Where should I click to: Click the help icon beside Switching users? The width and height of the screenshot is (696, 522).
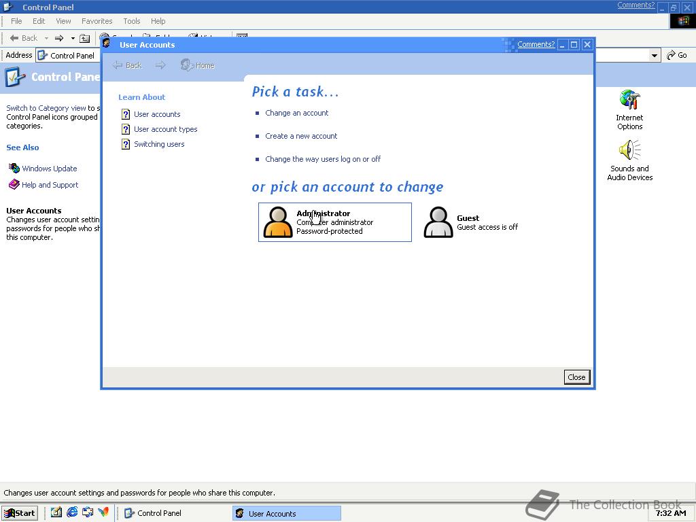tap(126, 144)
